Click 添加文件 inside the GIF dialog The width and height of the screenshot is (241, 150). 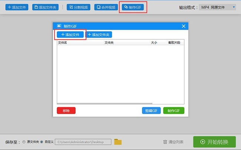(70, 35)
